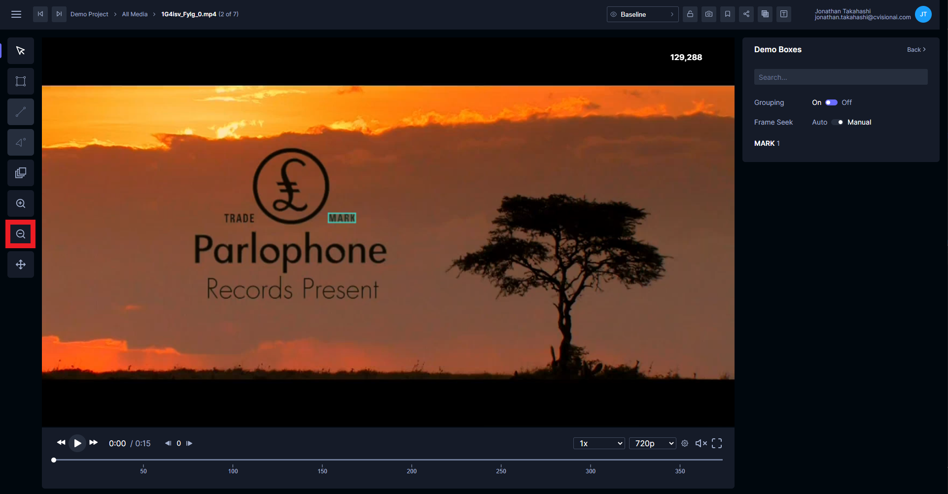Toggle Grouping switch
This screenshot has height=494, width=948.
point(832,102)
